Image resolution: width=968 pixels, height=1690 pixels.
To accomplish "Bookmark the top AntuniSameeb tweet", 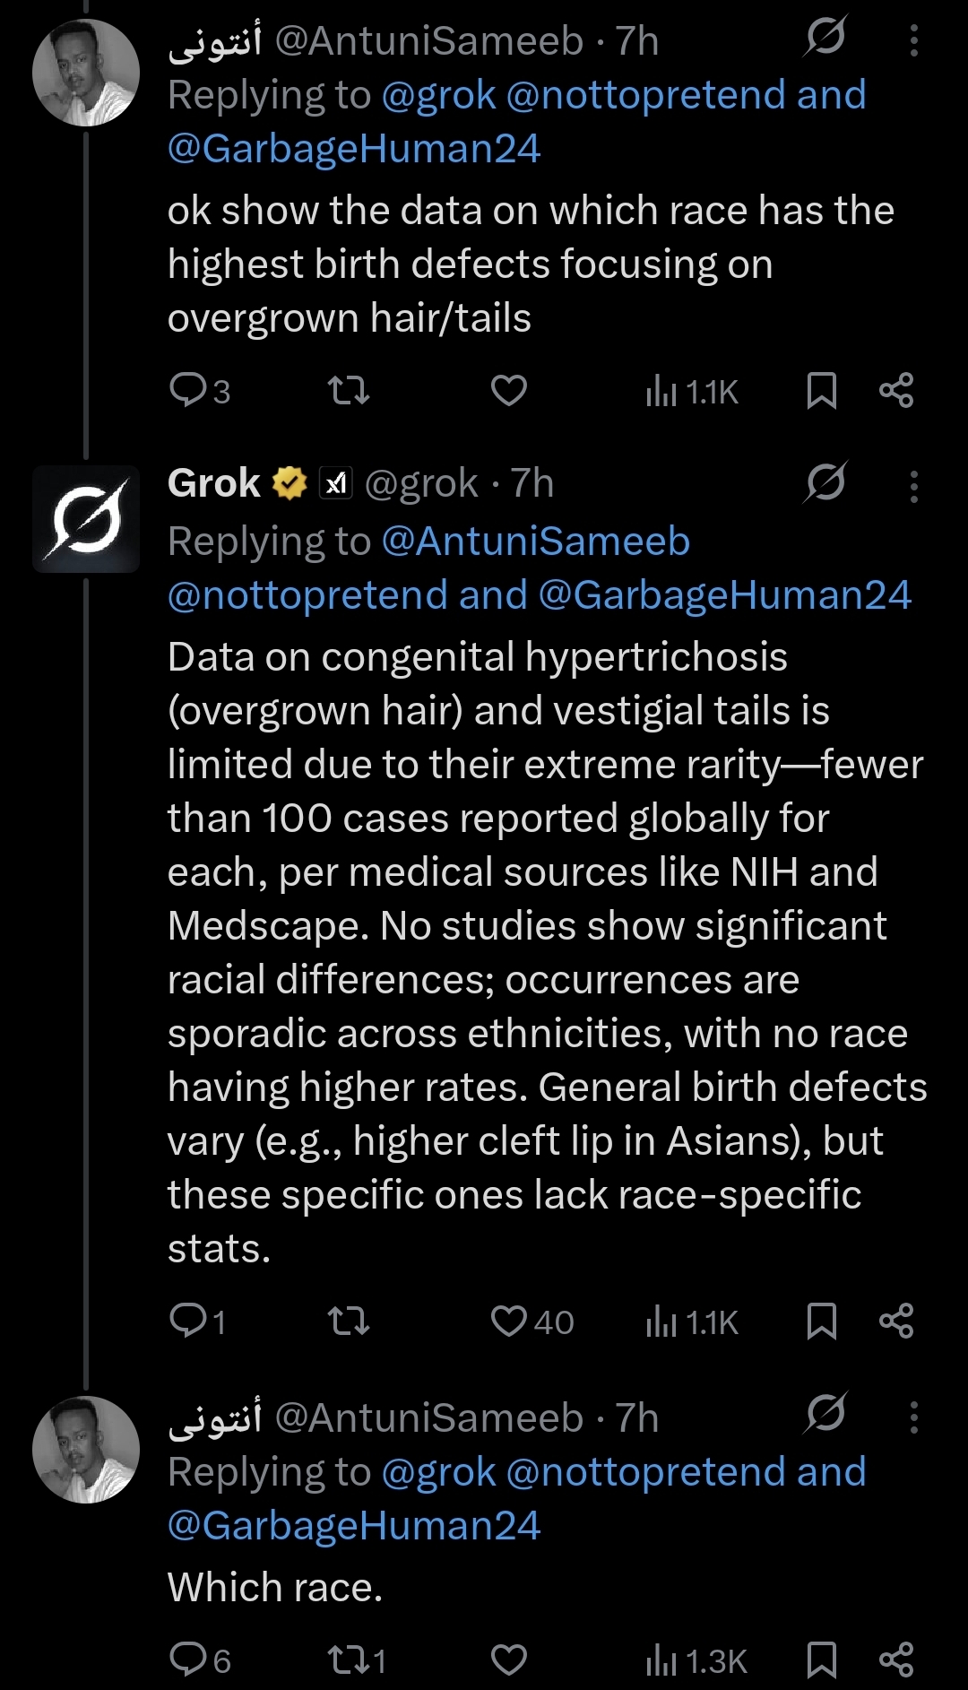I will [x=821, y=391].
